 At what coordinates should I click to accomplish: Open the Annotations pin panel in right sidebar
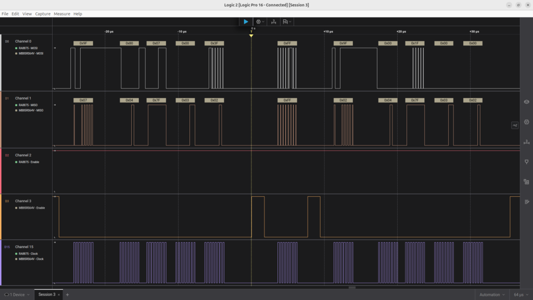tap(527, 162)
